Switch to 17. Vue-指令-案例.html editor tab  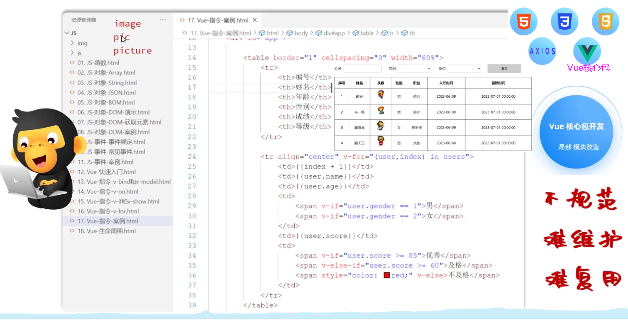pyautogui.click(x=218, y=20)
